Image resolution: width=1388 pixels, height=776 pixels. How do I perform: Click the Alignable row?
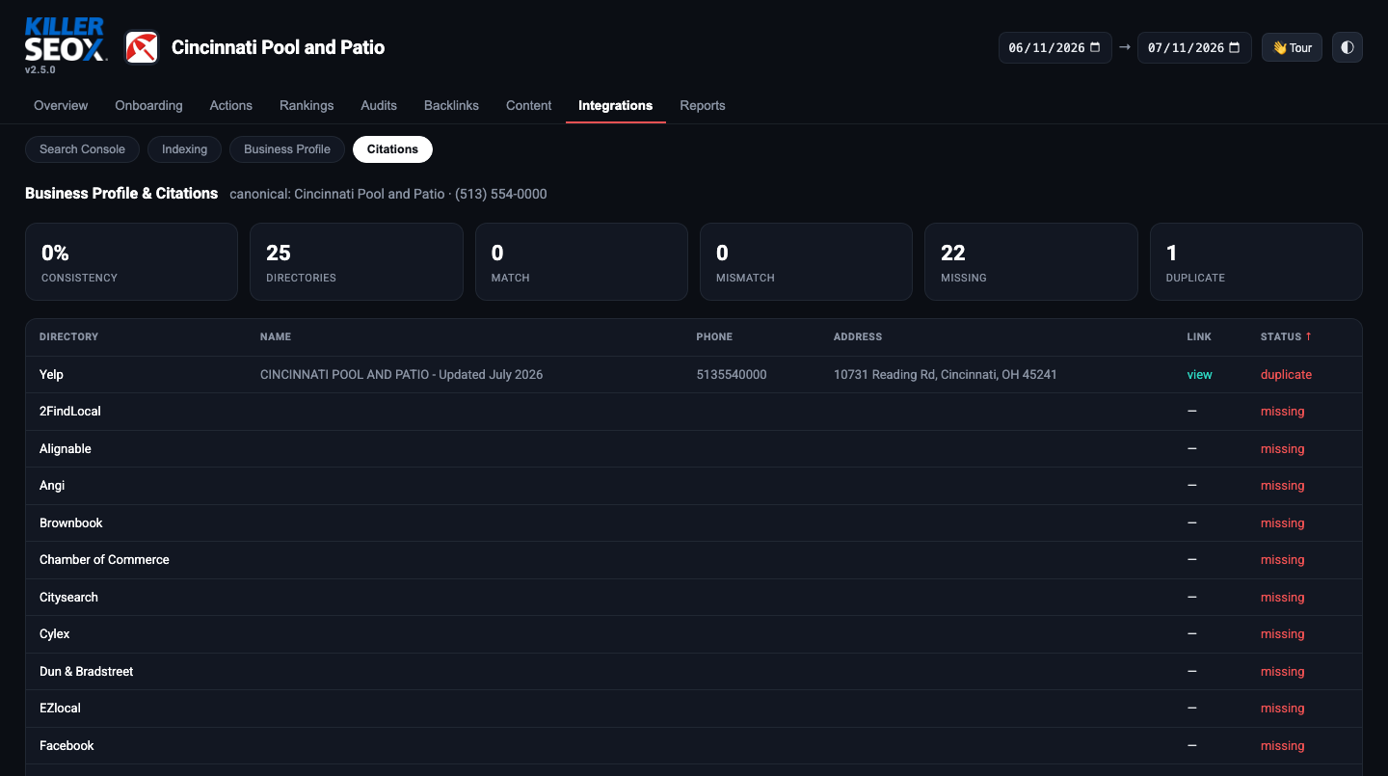point(694,448)
